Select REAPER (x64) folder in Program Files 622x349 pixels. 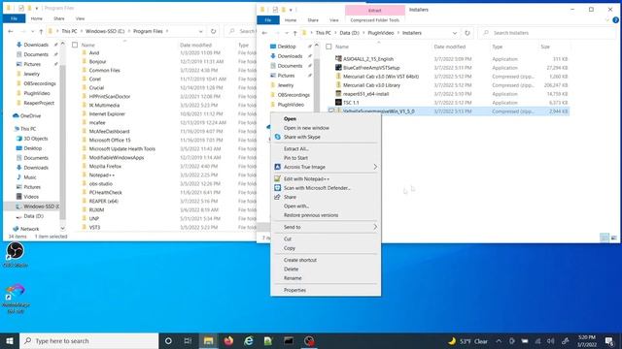pyautogui.click(x=104, y=201)
